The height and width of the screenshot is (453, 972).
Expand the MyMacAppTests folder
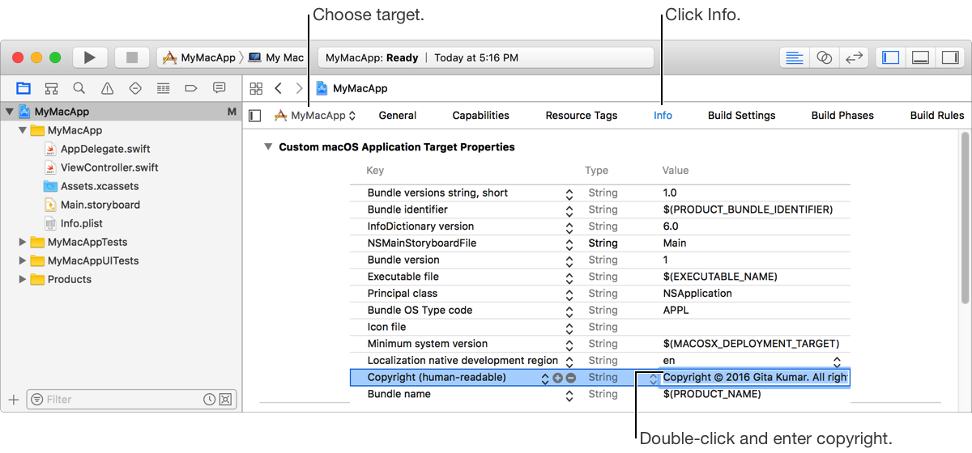[23, 242]
